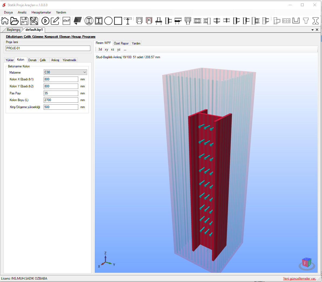322x282 pixels.
Task: Open the Yardım menu in menu bar
Action: pos(61,12)
